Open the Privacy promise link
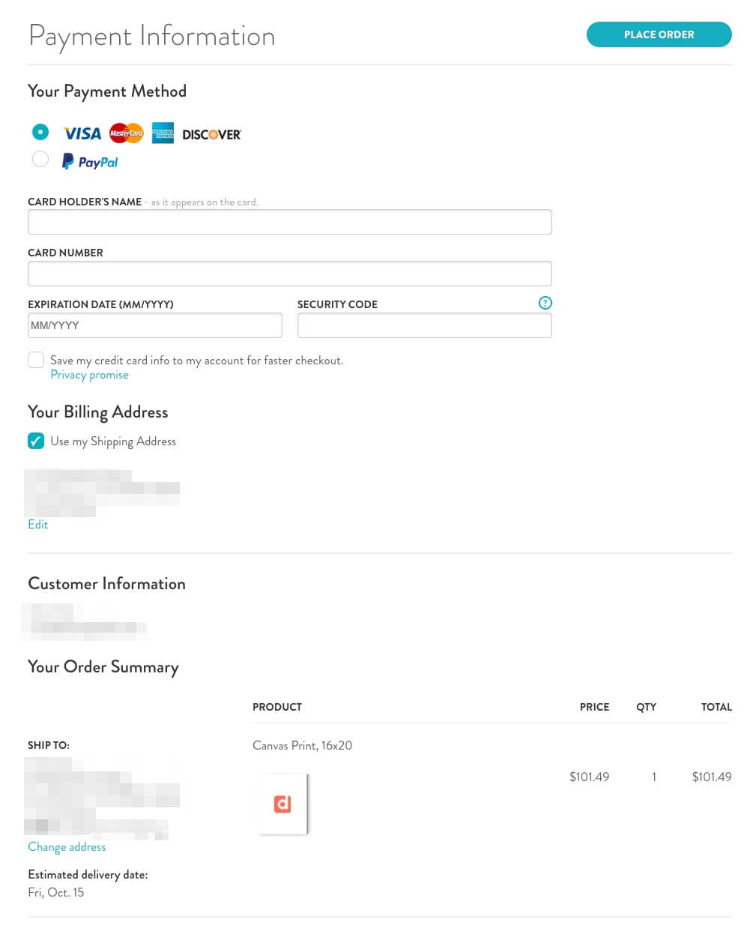 coord(89,374)
